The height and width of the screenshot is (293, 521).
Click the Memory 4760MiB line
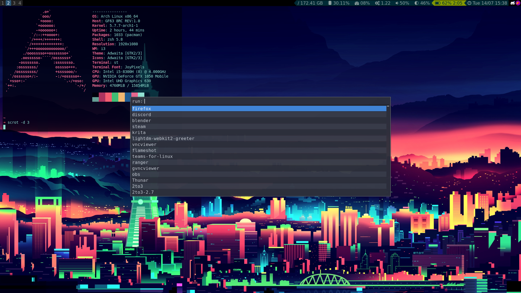click(120, 85)
